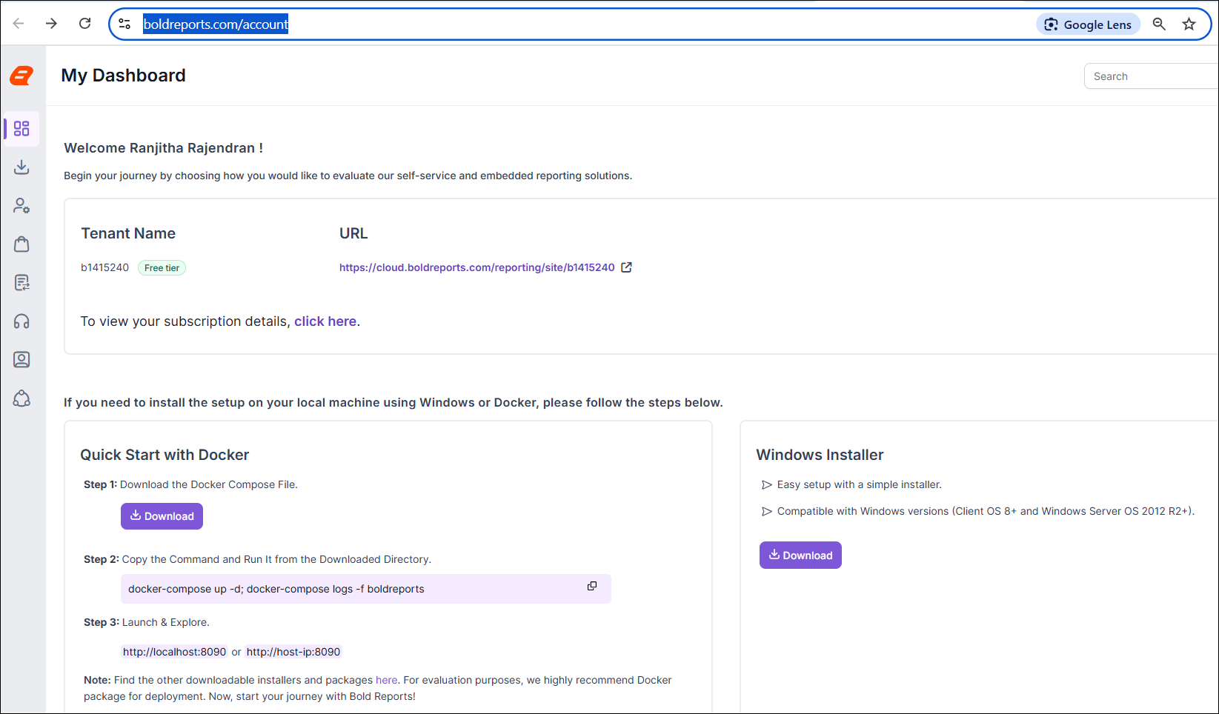Open the Bold Reports logo home
Screen dimensions: 1219x714
point(21,76)
